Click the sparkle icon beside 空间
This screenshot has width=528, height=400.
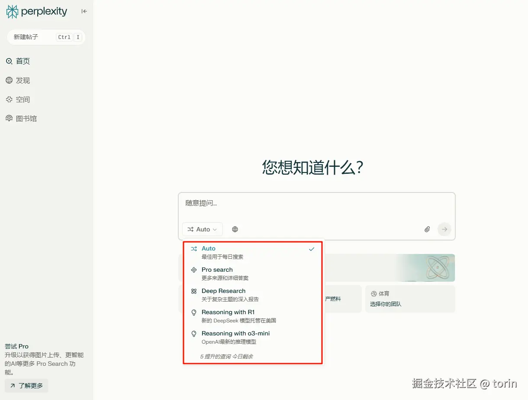[x=9, y=99]
